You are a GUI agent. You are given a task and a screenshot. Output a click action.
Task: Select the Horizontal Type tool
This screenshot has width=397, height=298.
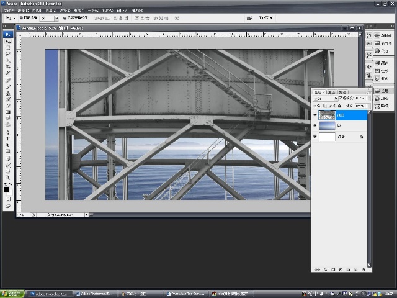(x=8, y=138)
